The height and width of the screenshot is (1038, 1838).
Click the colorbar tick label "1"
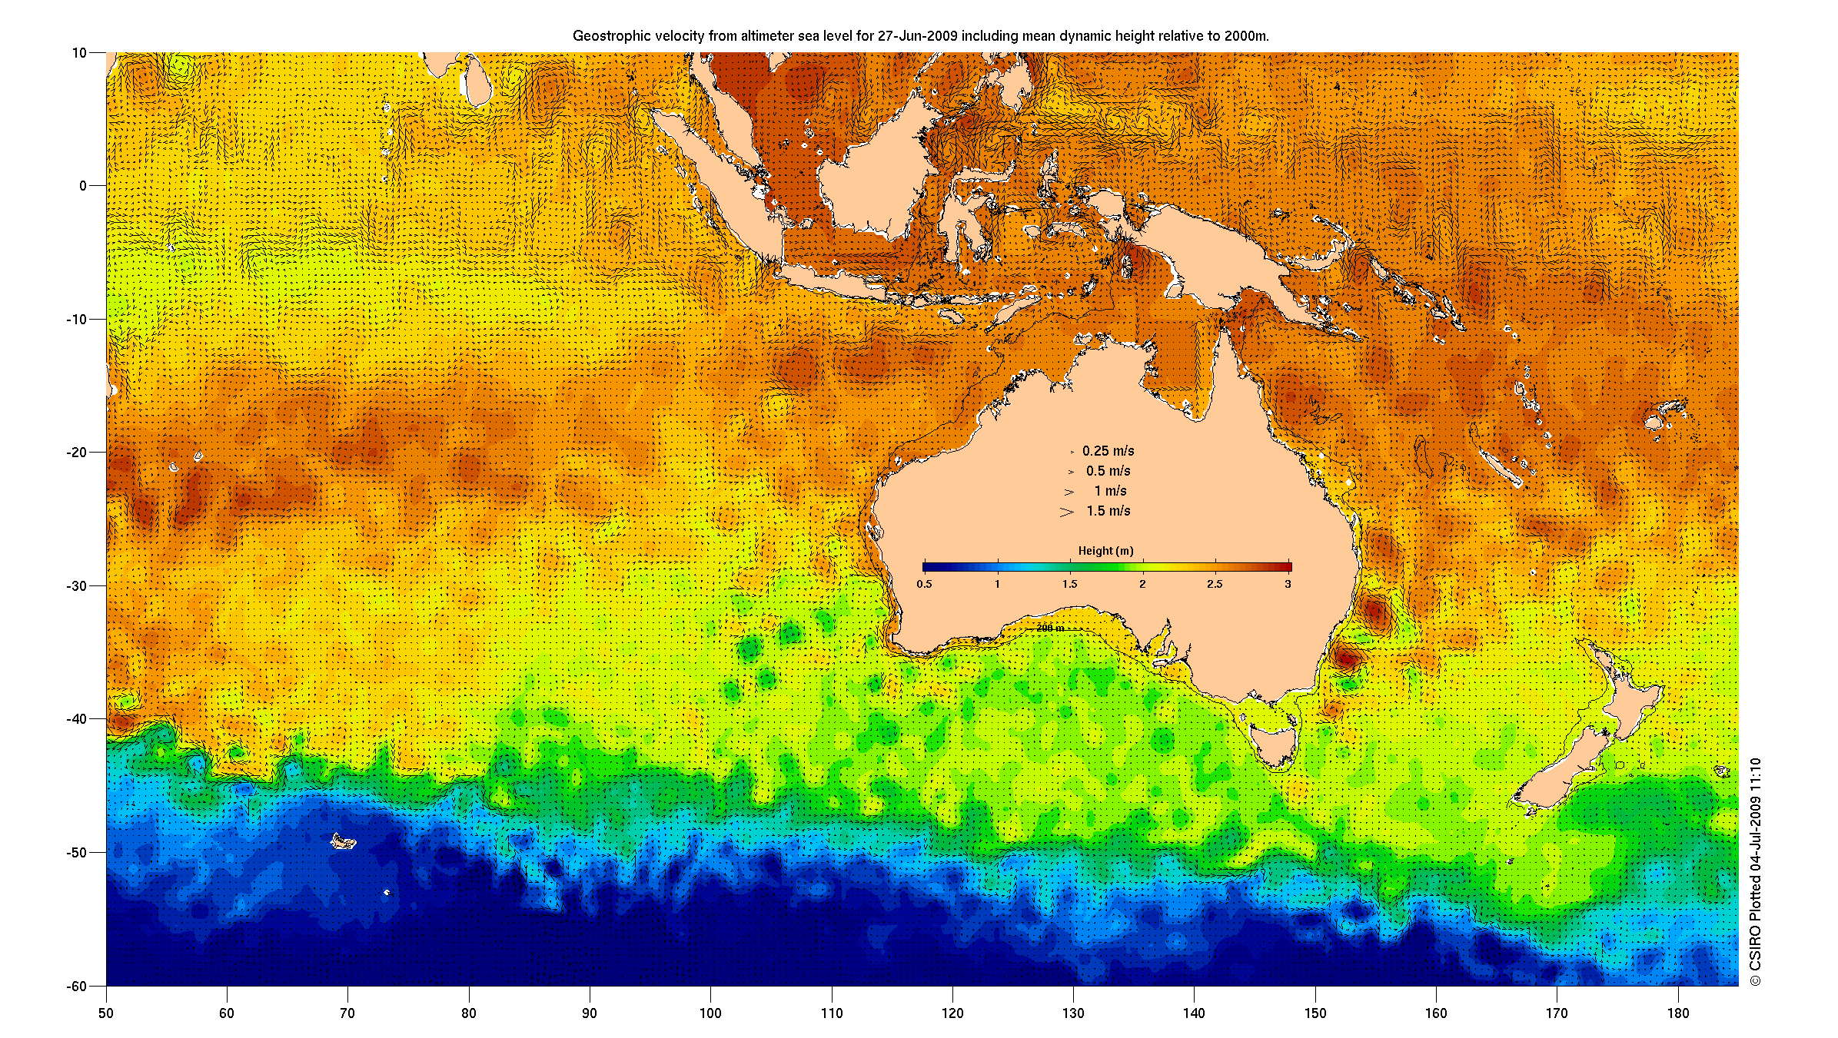997,584
